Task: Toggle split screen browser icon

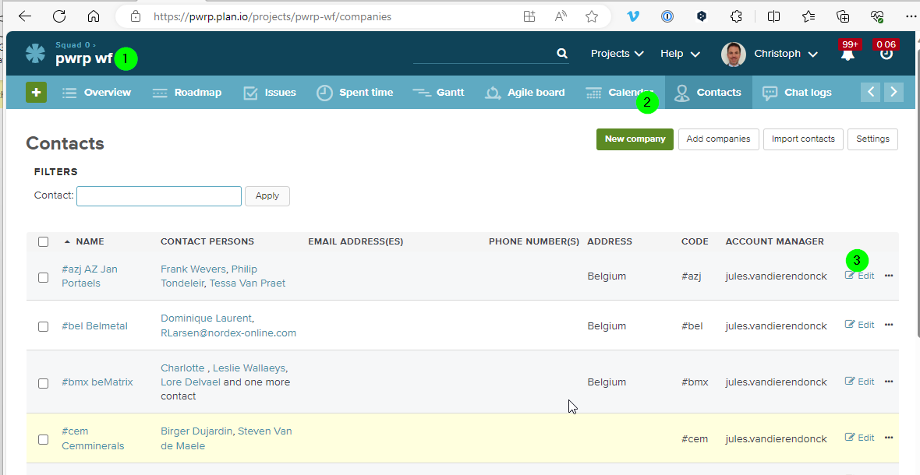Action: 774,16
